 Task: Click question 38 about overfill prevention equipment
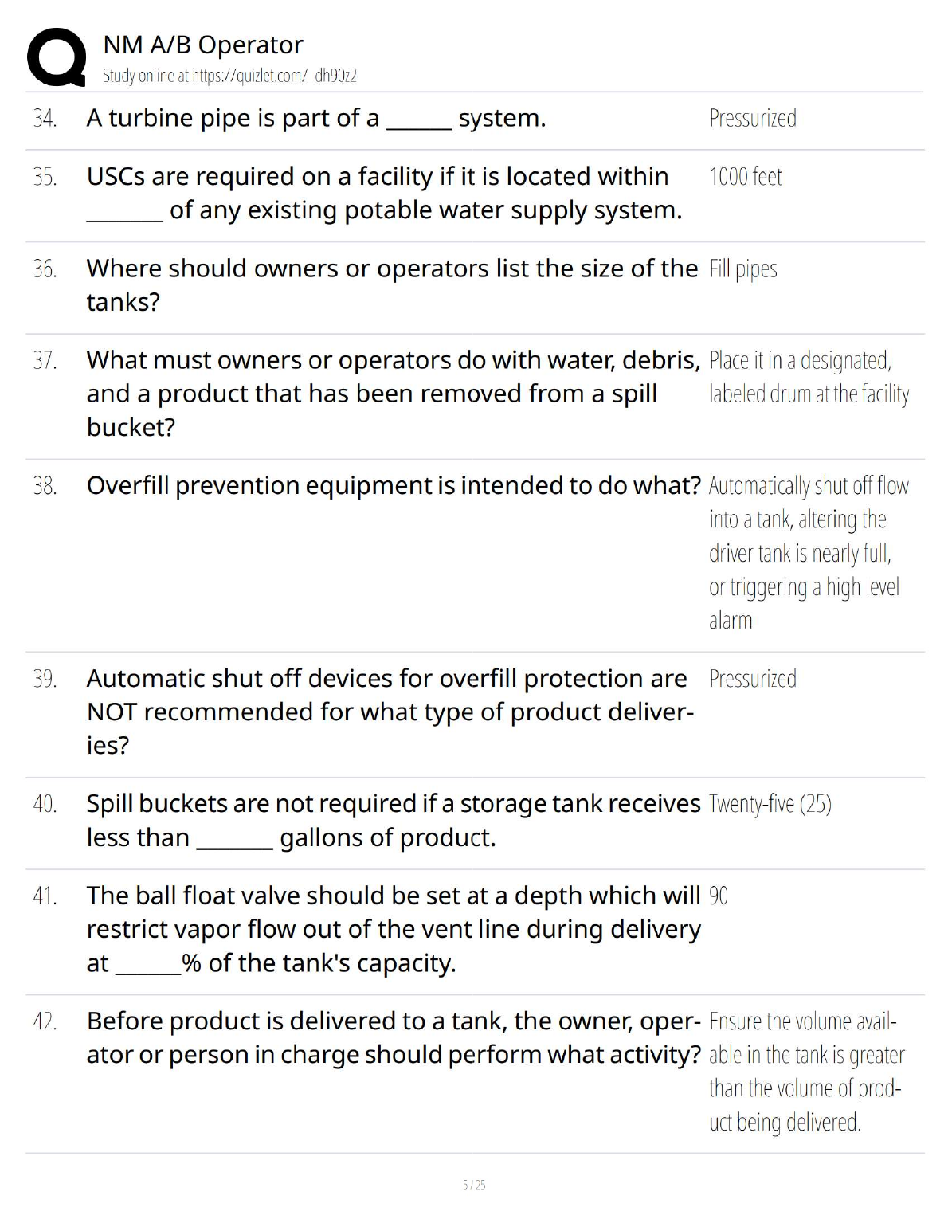pos(393,485)
